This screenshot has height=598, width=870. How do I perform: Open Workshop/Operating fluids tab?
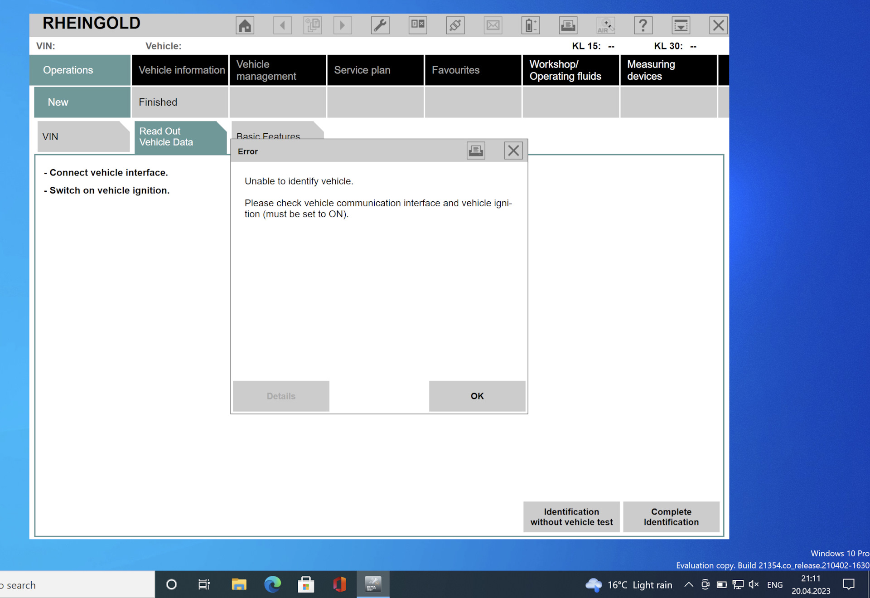(571, 70)
